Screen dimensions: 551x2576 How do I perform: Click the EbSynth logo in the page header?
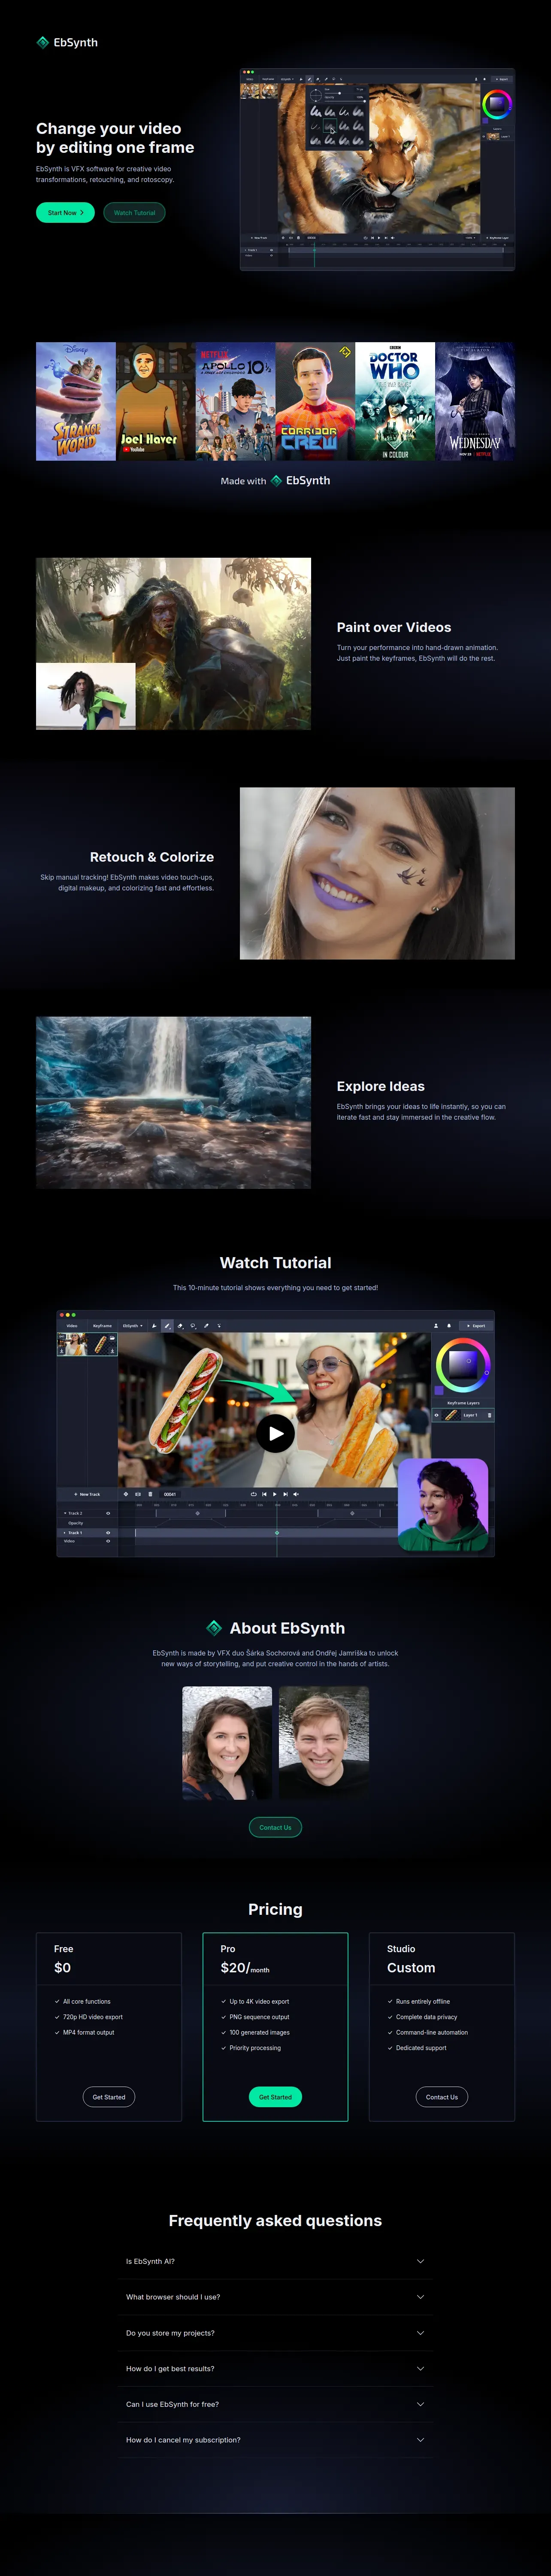(x=67, y=43)
